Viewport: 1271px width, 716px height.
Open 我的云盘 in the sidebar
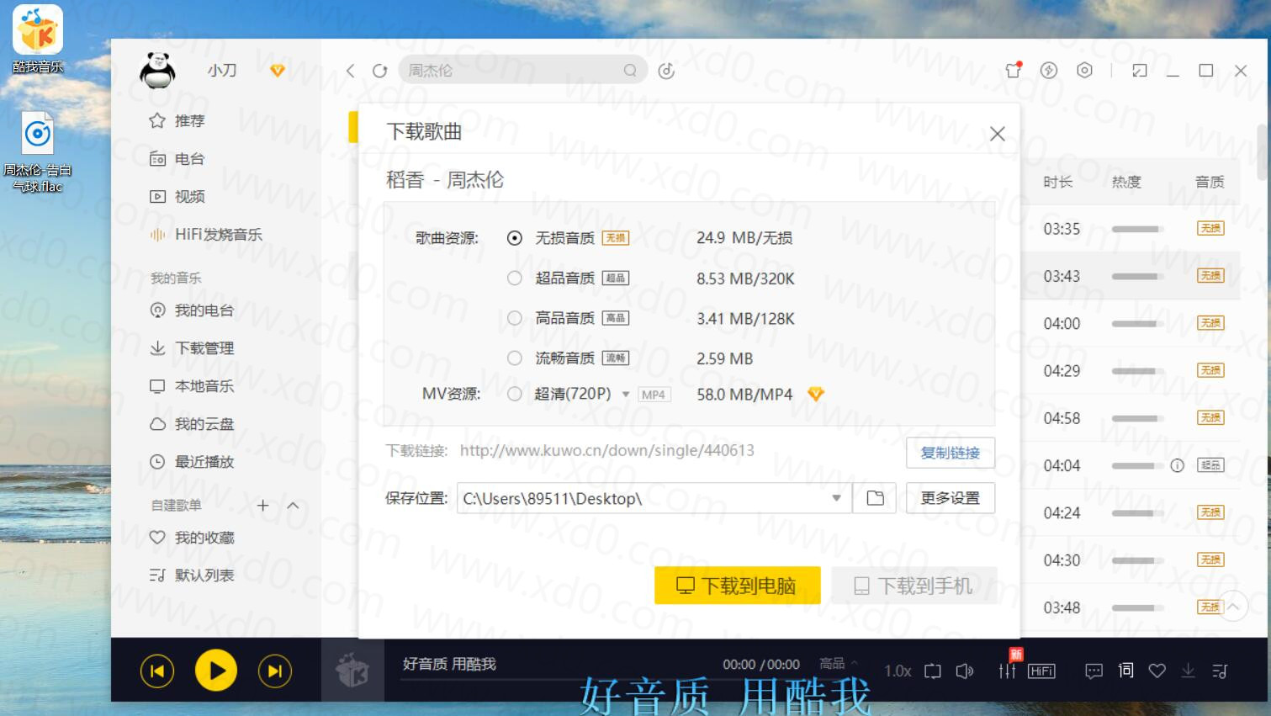191,424
